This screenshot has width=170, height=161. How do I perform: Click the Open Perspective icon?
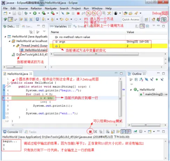(146, 20)
